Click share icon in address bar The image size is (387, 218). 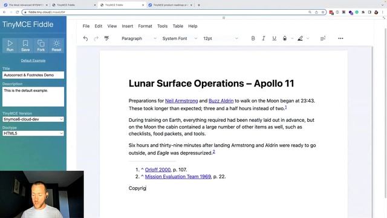(316, 12)
